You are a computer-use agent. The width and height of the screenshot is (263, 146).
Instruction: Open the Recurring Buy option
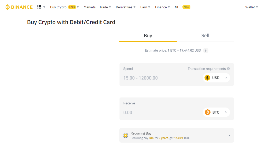pos(177,135)
